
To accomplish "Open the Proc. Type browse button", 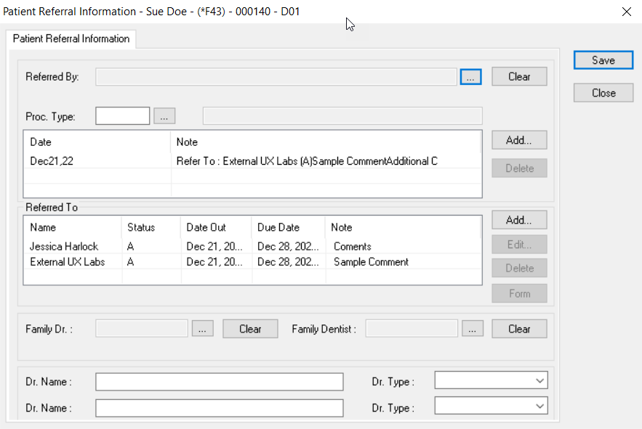I will coord(164,117).
